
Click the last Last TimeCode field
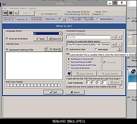point(104,82)
